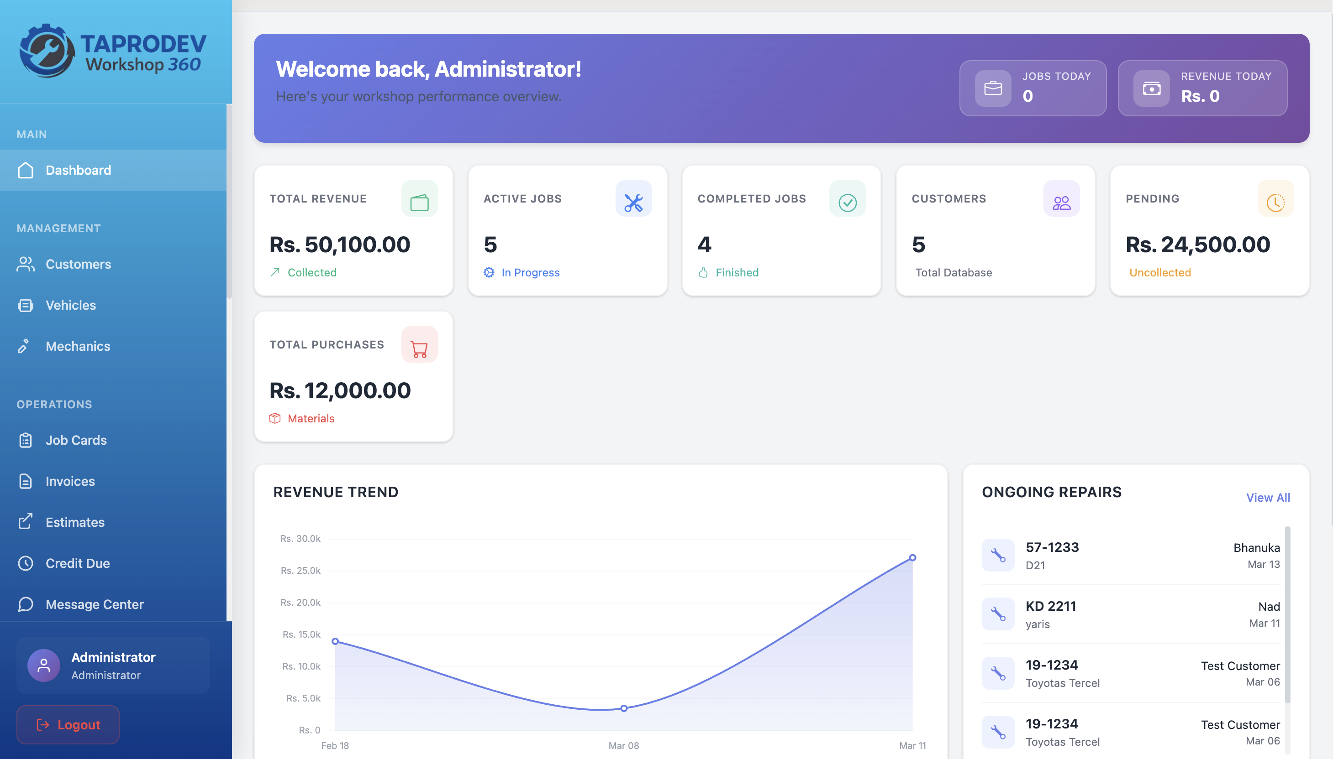Screen dimensions: 1333x759
Task: Click the Jobs Today briefcase icon
Action: (x=992, y=88)
